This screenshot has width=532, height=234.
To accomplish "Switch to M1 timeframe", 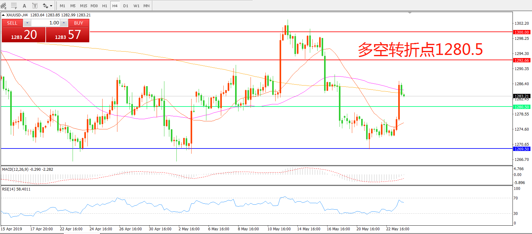I will point(62,6).
